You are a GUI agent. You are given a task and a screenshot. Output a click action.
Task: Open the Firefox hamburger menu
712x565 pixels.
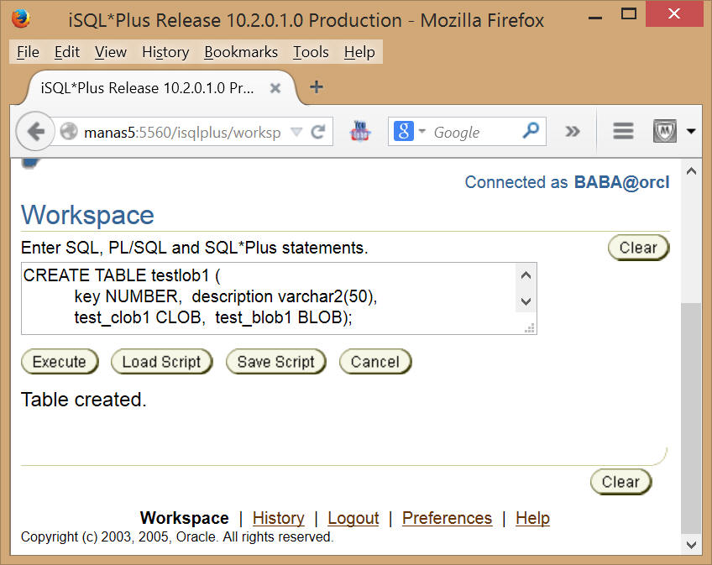coord(623,131)
